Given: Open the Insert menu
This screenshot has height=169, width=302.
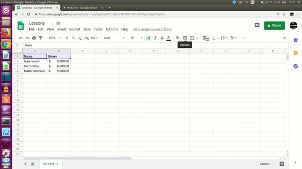Looking at the screenshot, I should tap(62, 29).
